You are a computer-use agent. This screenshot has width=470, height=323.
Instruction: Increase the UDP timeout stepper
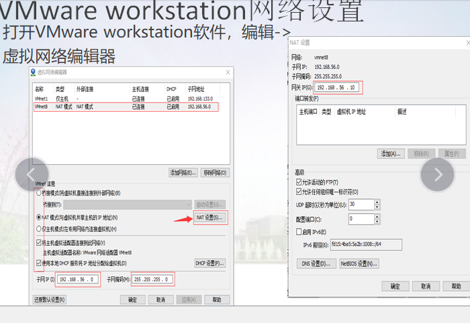click(377, 202)
